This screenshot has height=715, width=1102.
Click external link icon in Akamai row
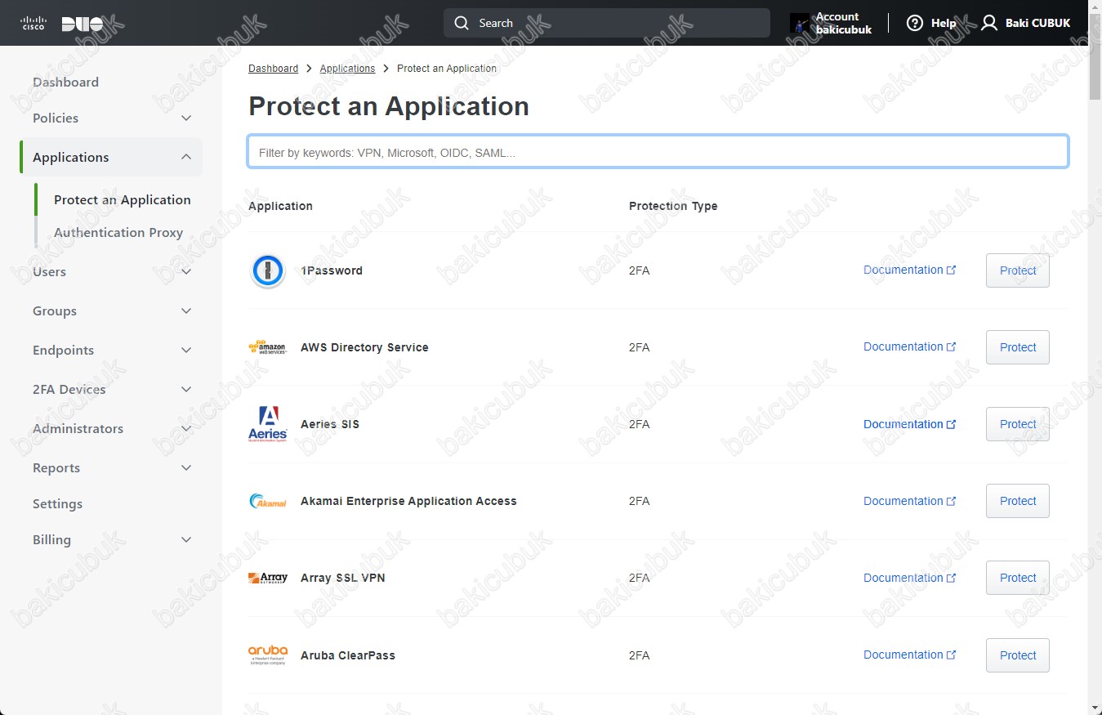951,501
